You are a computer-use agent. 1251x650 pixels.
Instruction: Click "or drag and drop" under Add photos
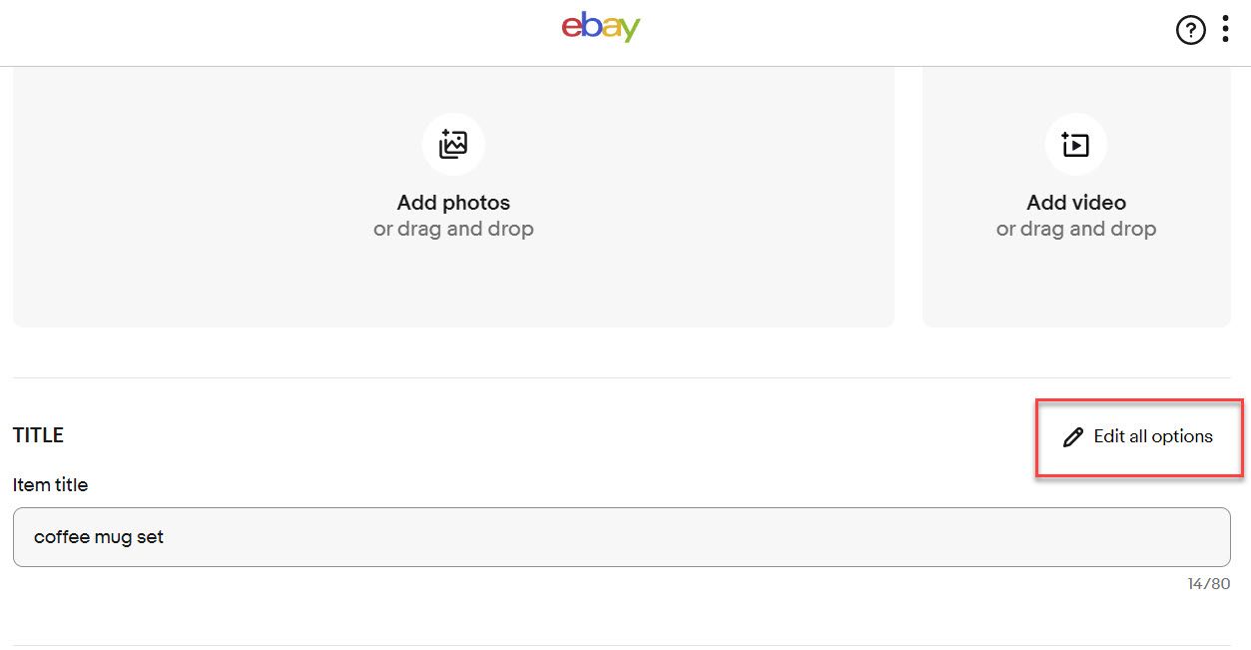pos(453,230)
